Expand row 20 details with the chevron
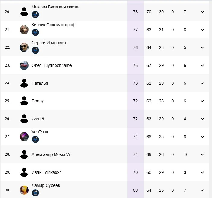 (x=202, y=12)
